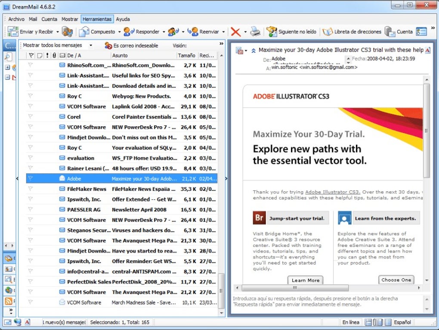
Task: Open the Herramientas menu
Action: 97,19
